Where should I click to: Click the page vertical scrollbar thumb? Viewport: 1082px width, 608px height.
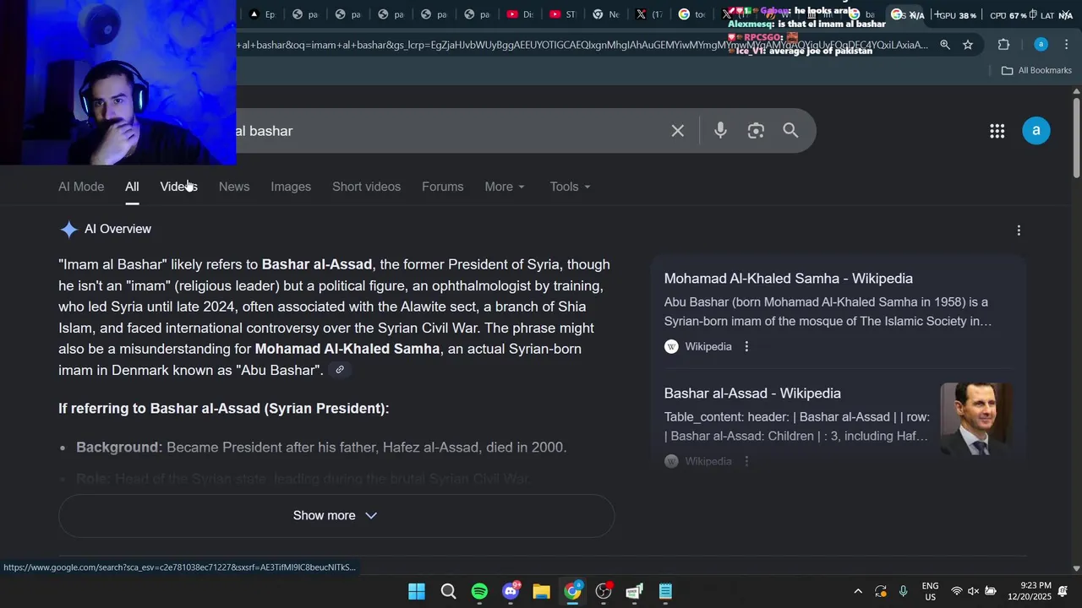point(1076,137)
